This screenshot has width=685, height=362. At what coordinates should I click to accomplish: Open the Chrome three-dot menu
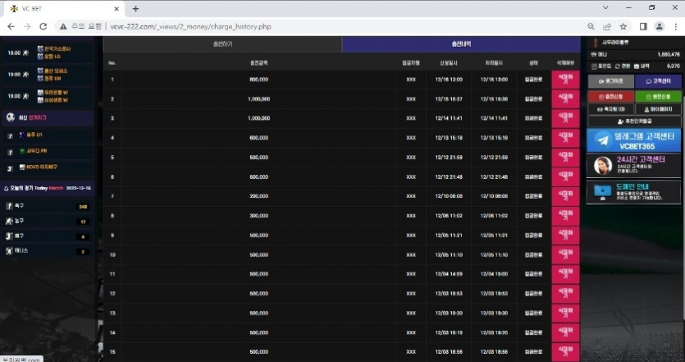pyautogui.click(x=675, y=26)
